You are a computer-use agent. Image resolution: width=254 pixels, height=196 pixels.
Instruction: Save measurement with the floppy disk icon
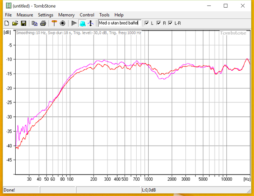[x=23, y=23]
